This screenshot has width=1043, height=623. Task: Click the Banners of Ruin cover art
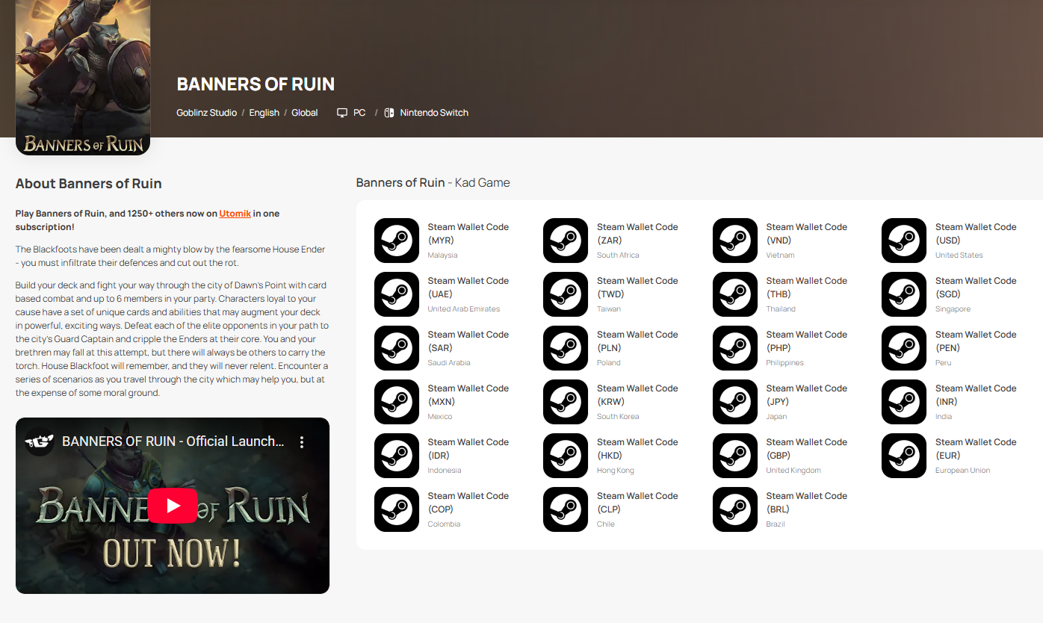point(83,75)
